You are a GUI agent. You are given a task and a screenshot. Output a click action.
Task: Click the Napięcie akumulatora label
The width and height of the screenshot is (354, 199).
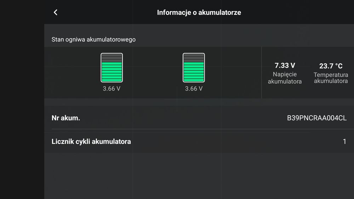point(285,78)
